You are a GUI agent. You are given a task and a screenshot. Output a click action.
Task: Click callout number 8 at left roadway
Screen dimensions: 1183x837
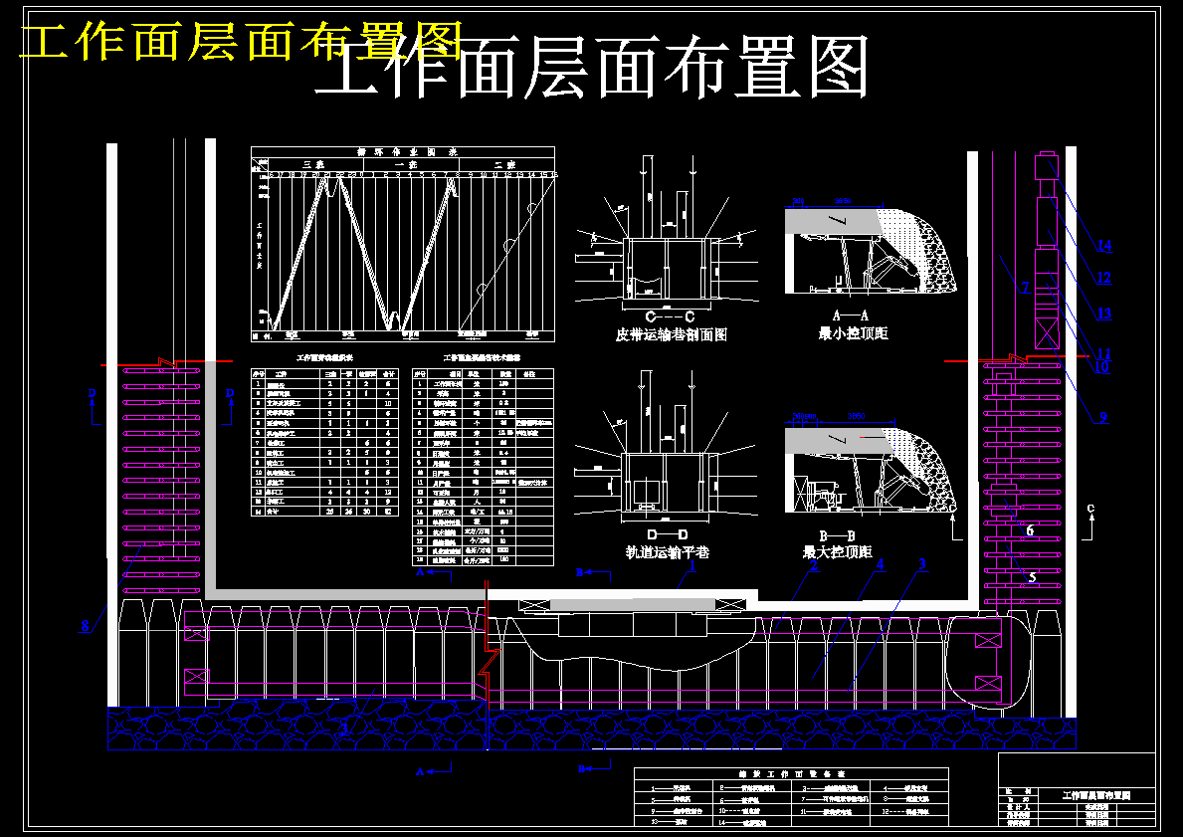pos(86,626)
